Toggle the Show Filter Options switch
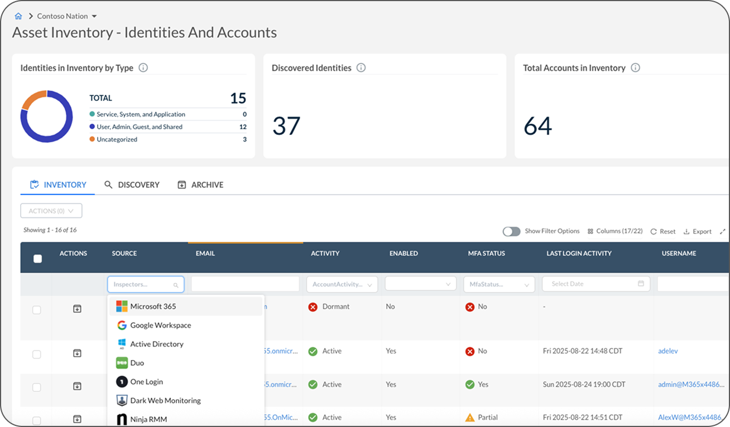Image resolution: width=730 pixels, height=427 pixels. click(x=511, y=231)
